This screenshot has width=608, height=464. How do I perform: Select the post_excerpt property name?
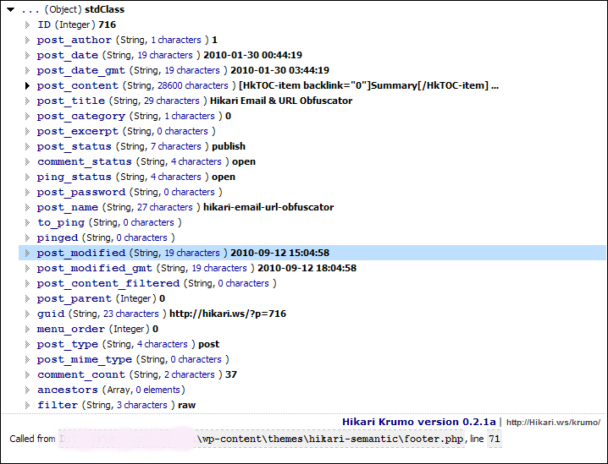[78, 132]
